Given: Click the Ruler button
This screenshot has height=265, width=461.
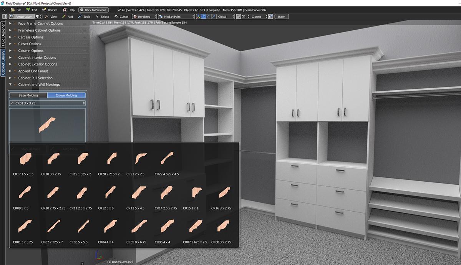Looking at the screenshot, I should 282,17.
